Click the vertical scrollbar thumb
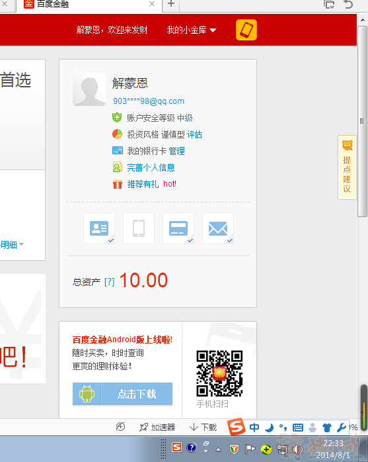This screenshot has height=462, width=368. click(362, 121)
